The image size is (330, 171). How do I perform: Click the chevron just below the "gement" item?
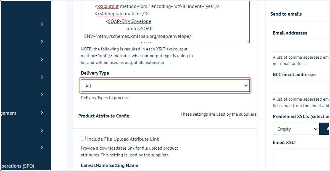(42, 130)
